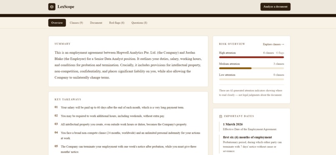Viewport: 336px width, 155px height.
Task: Select takeaway 01 about salary paid in 60 days
Action: [119, 107]
